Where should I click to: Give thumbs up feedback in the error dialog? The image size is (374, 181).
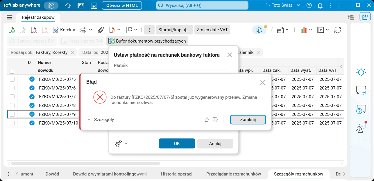point(206,120)
